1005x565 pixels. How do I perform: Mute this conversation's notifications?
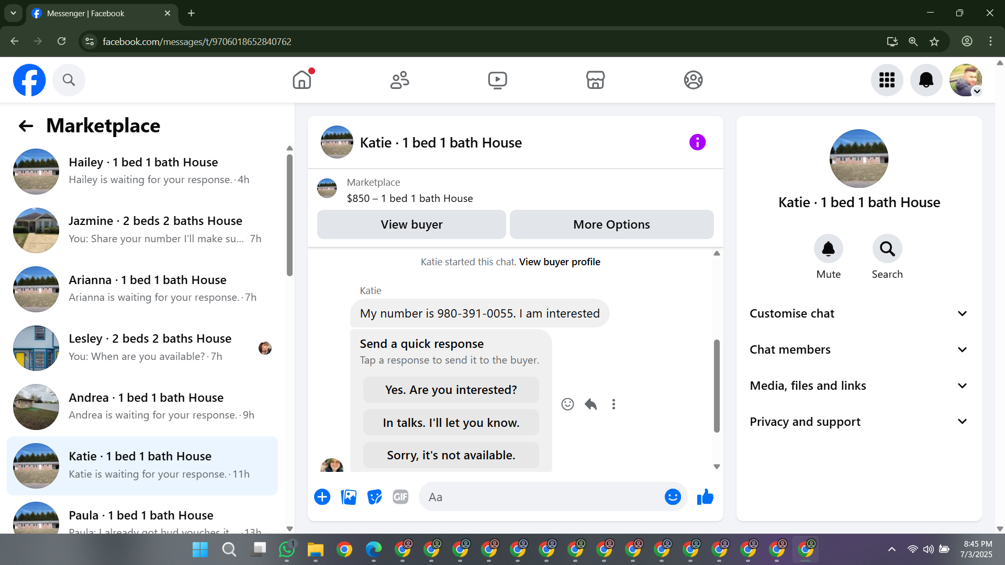tap(828, 249)
